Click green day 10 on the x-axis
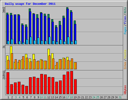Viewport: 128px width, 100px height. coord(41,97)
